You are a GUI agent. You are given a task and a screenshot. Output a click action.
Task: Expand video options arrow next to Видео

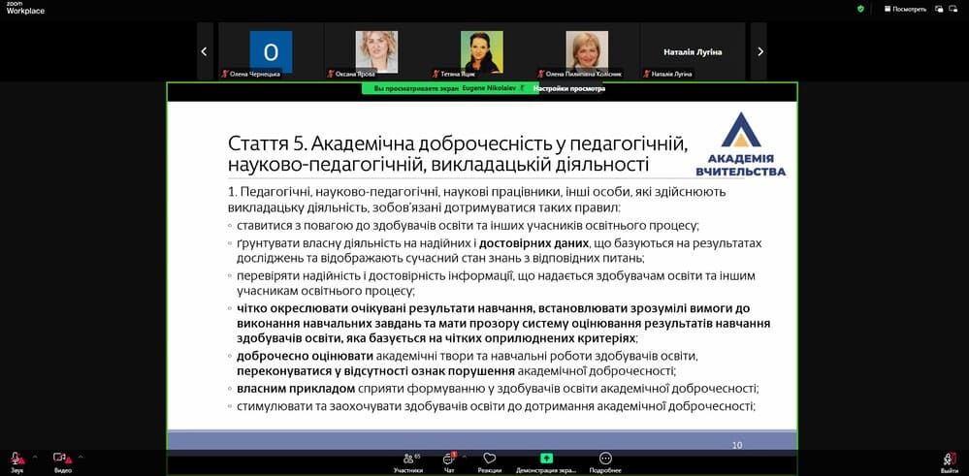click(x=81, y=456)
